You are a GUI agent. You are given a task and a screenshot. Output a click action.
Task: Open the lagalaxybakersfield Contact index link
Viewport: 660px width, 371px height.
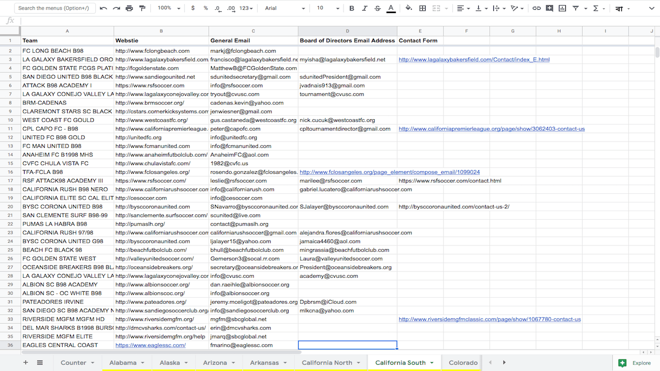click(474, 59)
